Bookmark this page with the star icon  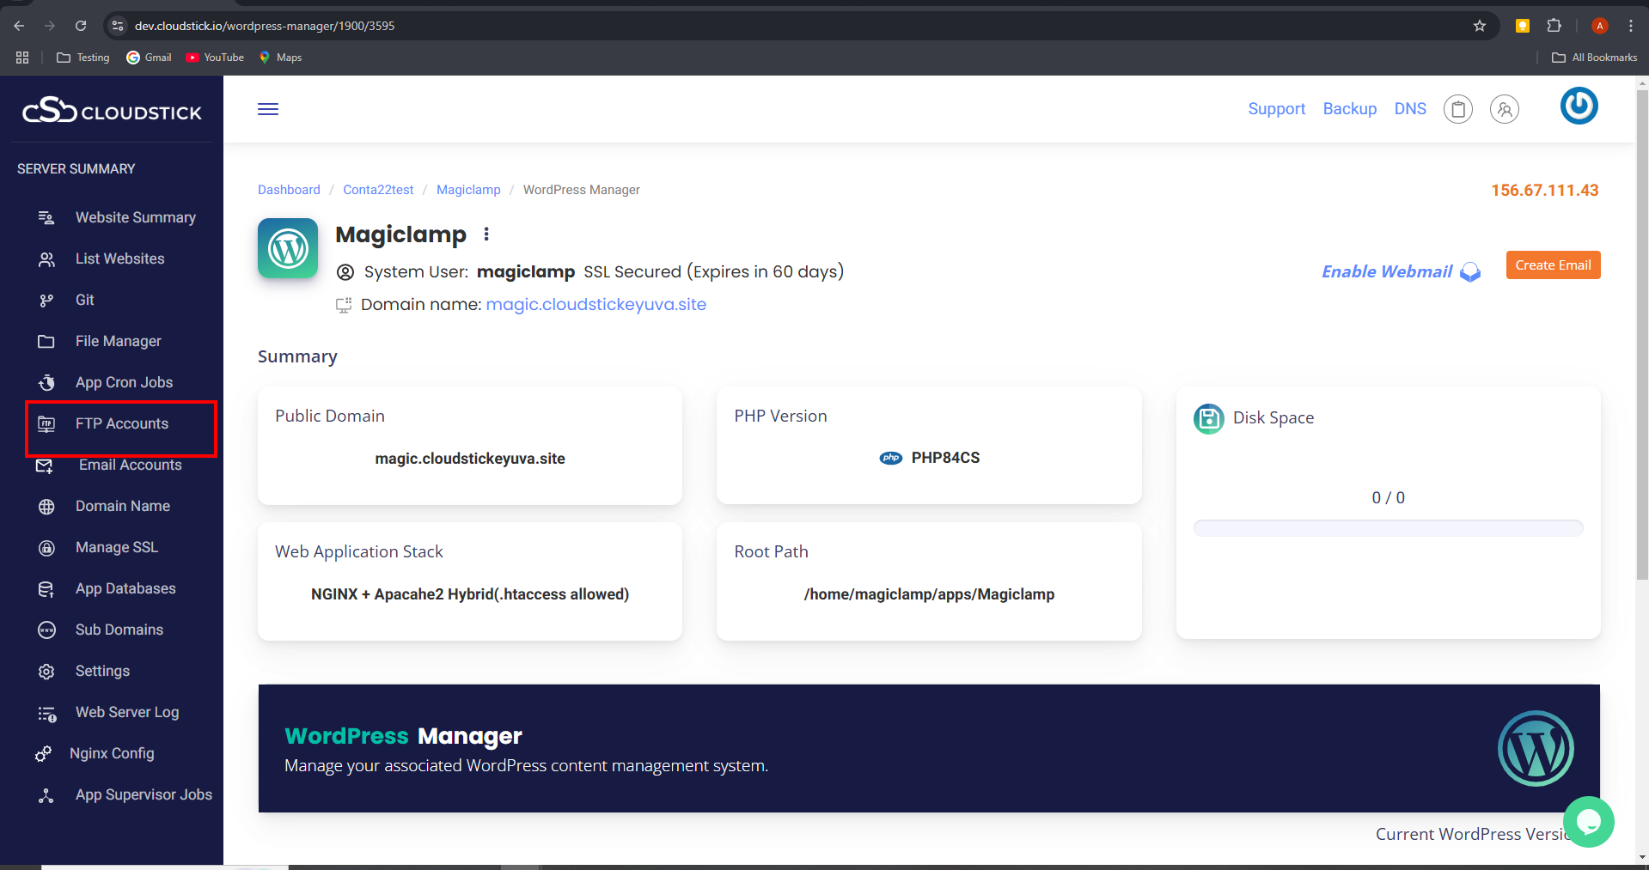click(x=1479, y=26)
